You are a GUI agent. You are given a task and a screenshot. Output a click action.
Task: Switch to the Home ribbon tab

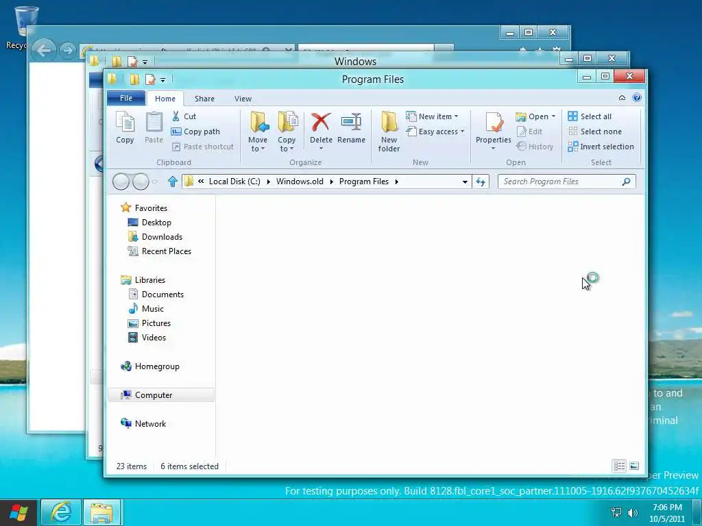(x=165, y=99)
